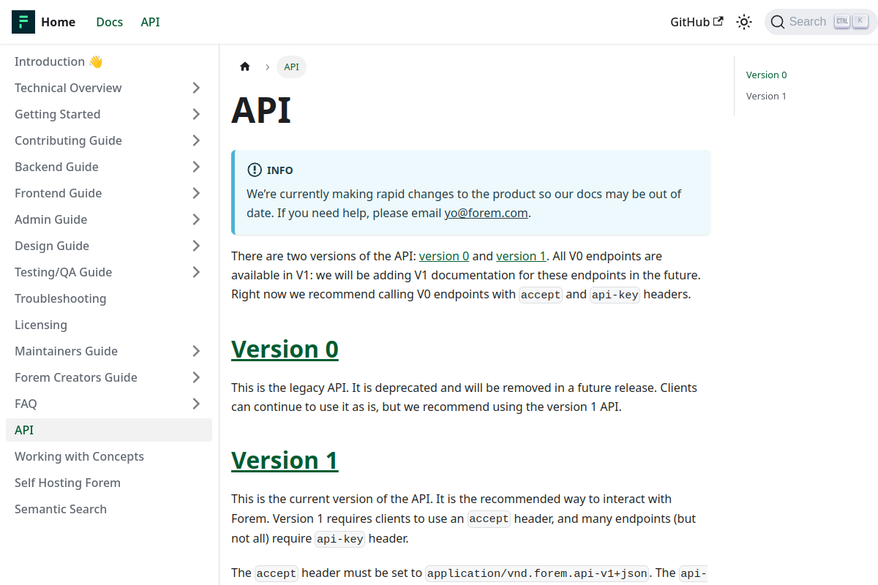Expand the Testing/QA Guide section
The width and height of the screenshot is (878, 585).
(x=196, y=272)
